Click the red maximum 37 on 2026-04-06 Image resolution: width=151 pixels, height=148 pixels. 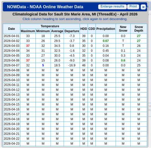tap(28, 60)
